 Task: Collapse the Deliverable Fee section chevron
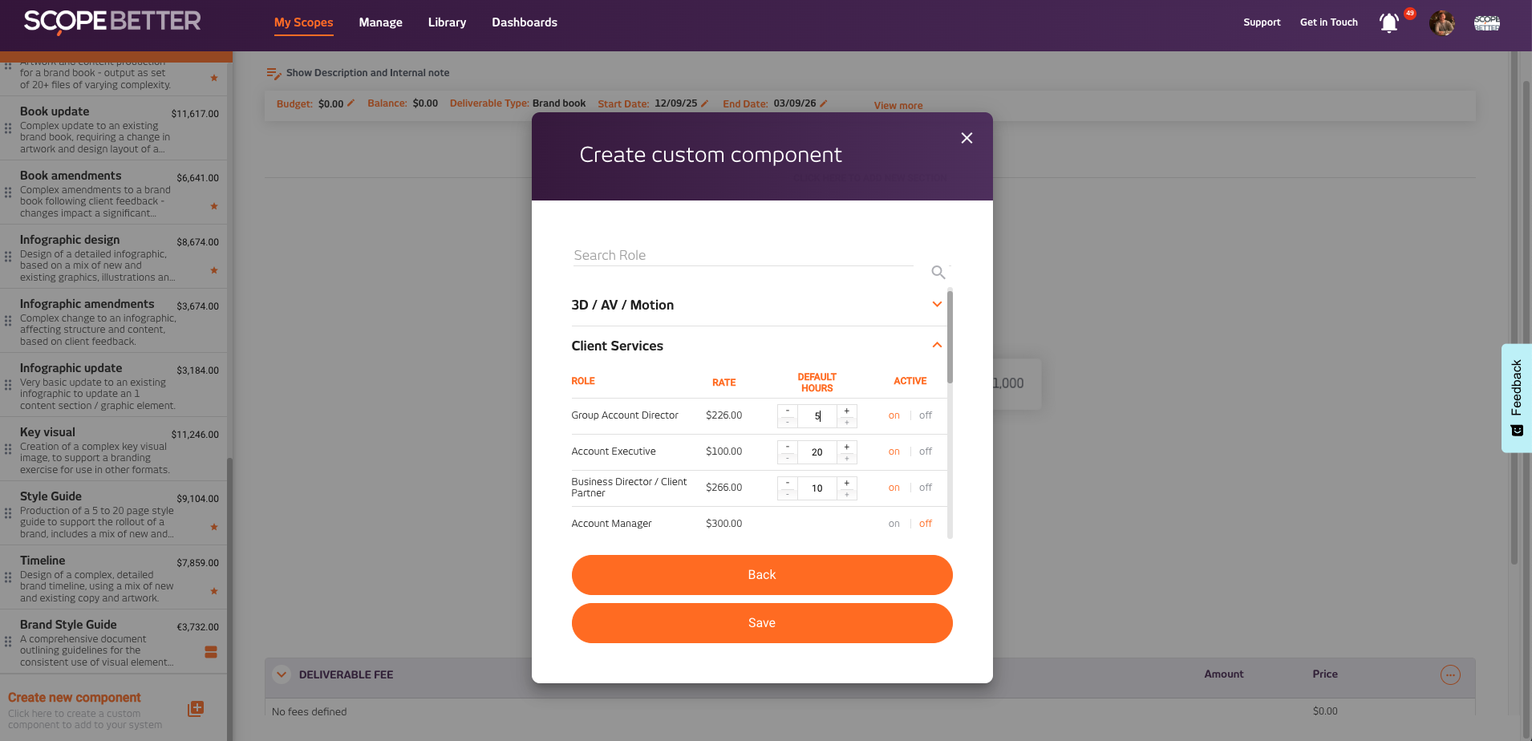(x=282, y=675)
